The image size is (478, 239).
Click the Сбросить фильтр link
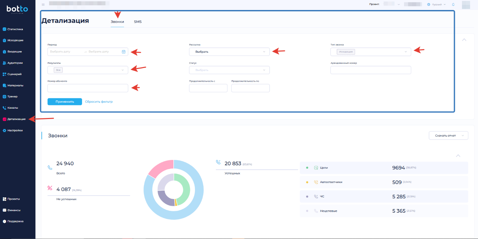coord(99,102)
